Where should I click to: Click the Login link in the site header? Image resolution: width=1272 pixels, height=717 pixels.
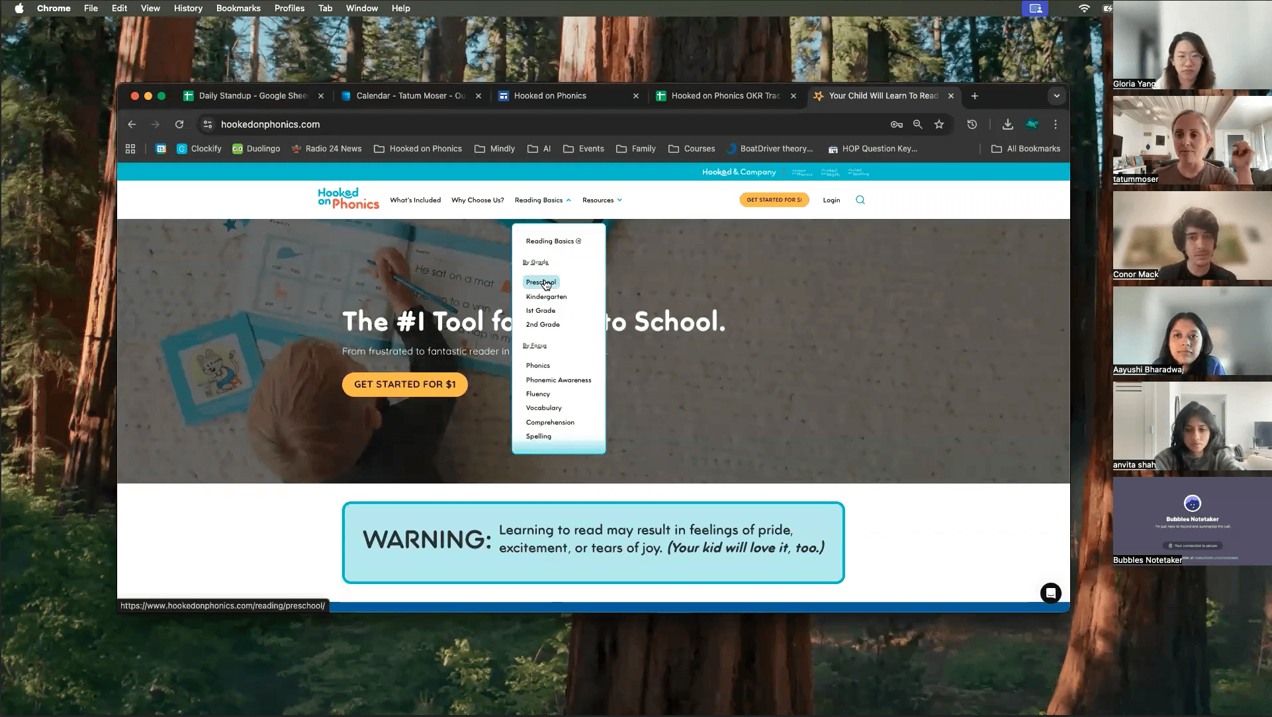(x=831, y=200)
